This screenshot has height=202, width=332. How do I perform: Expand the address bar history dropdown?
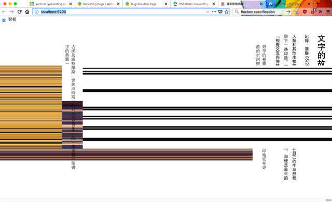(208, 11)
